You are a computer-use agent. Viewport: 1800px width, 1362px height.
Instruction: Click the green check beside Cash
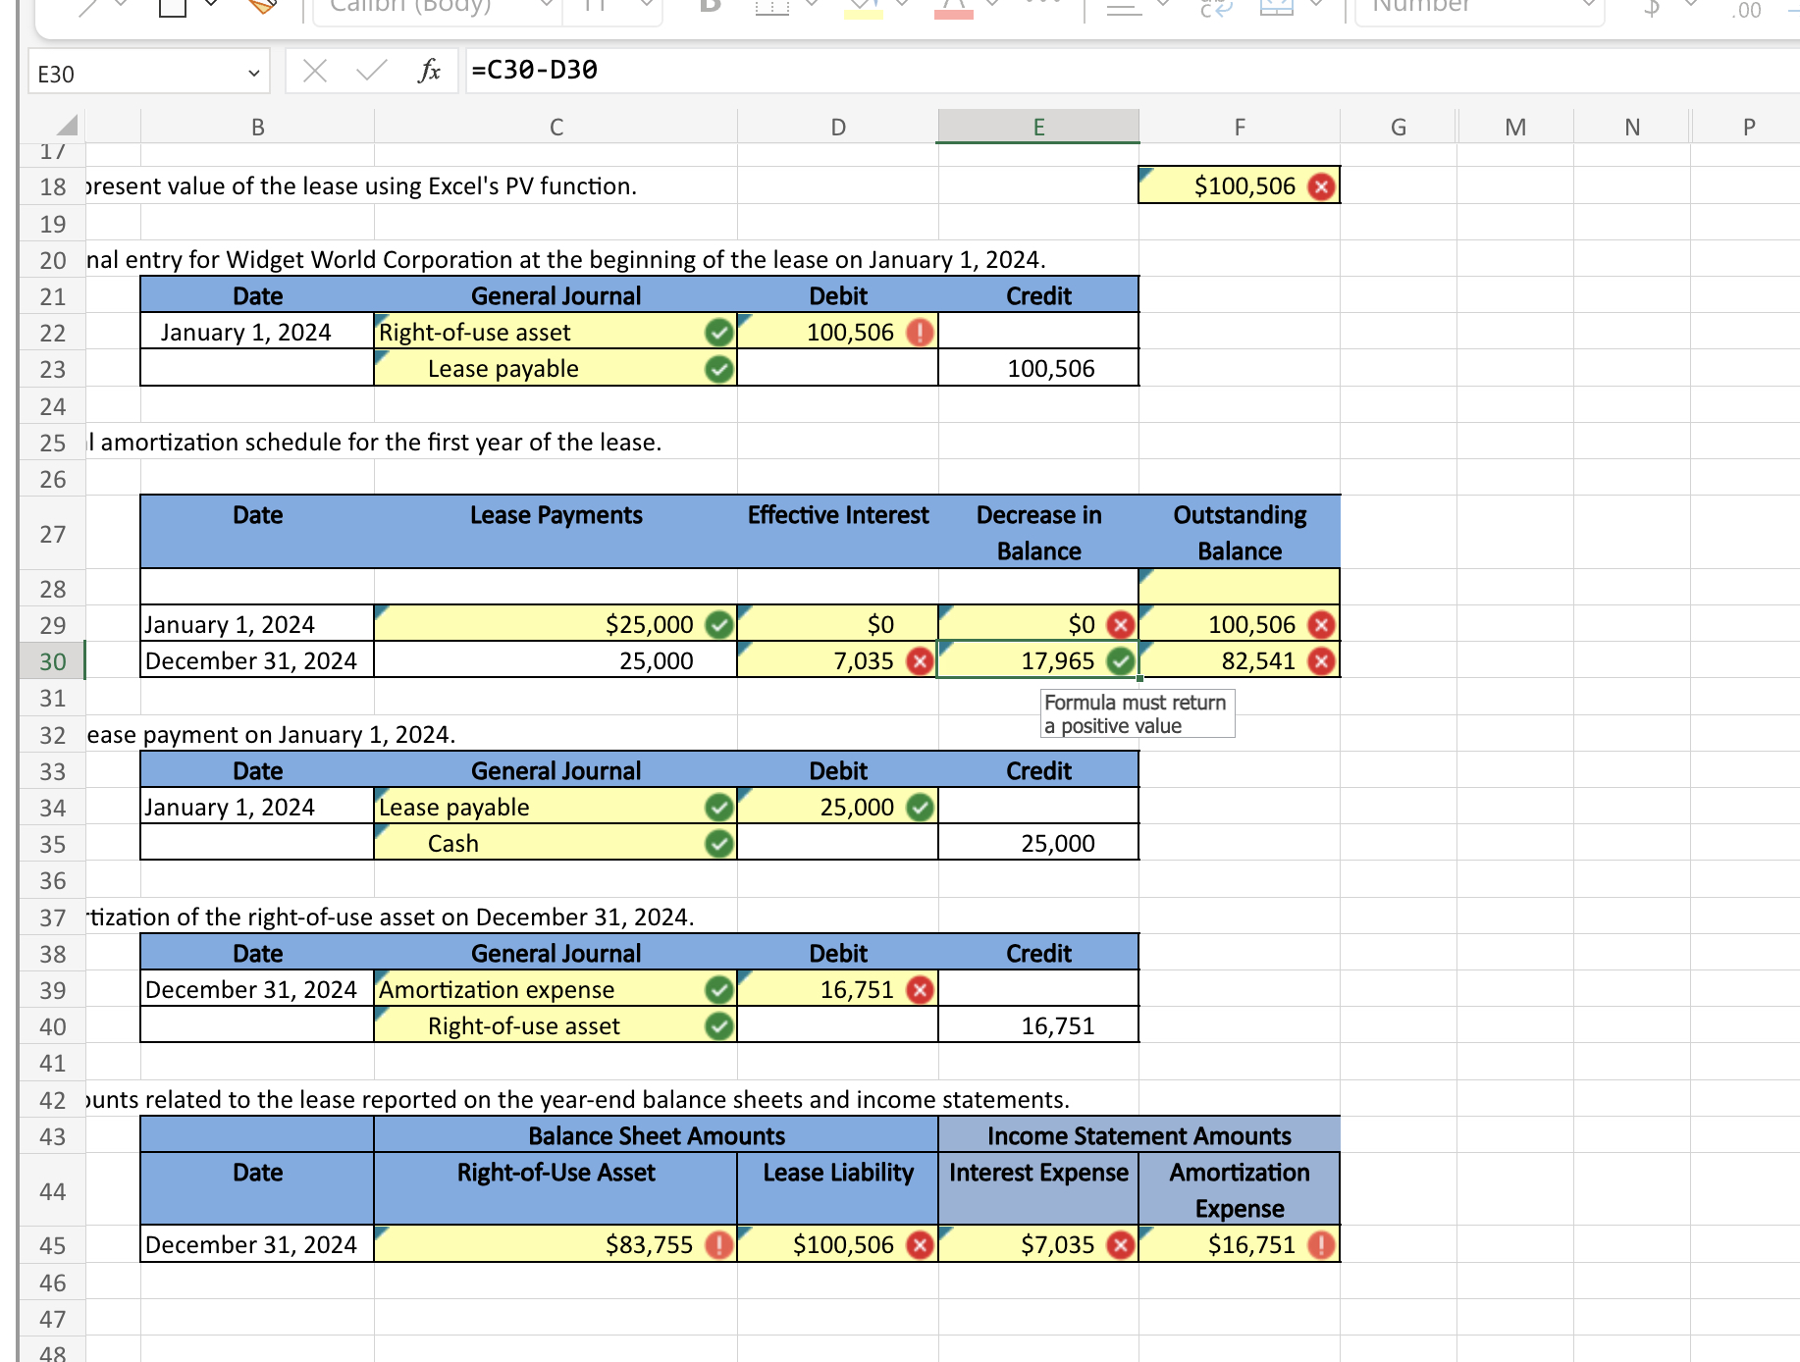tap(719, 844)
